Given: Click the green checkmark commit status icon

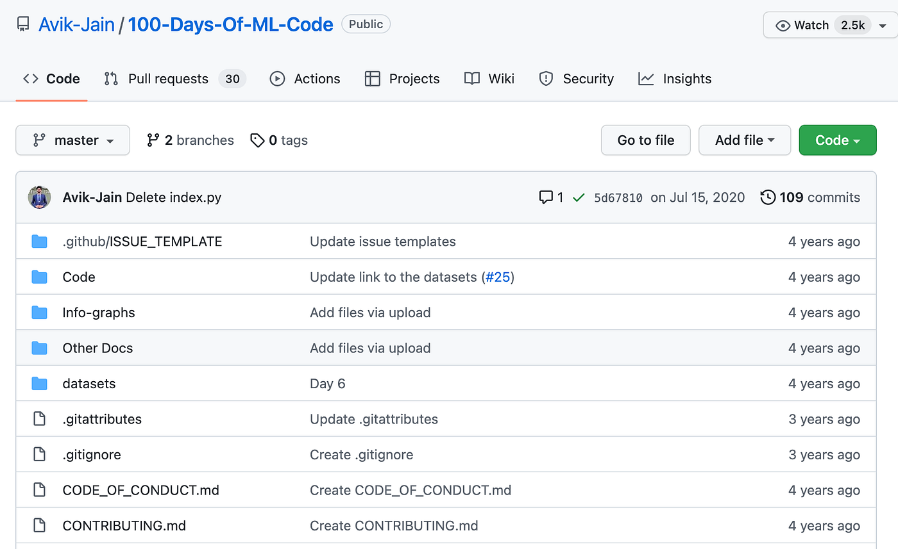Looking at the screenshot, I should [578, 197].
